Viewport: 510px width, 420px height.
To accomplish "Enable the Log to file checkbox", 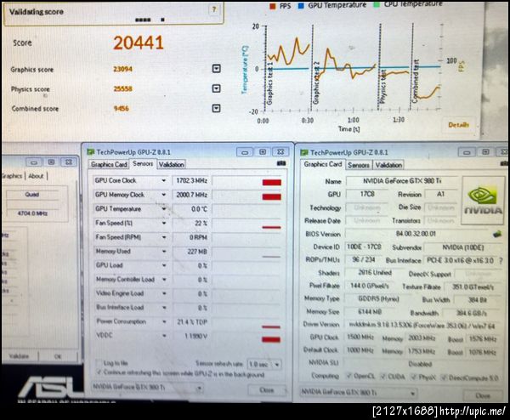I will point(99,363).
